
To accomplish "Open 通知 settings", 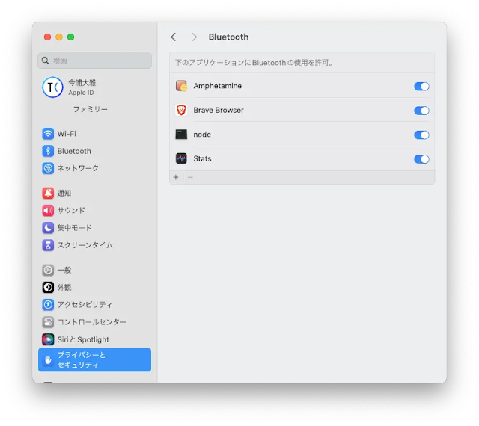I will point(95,193).
